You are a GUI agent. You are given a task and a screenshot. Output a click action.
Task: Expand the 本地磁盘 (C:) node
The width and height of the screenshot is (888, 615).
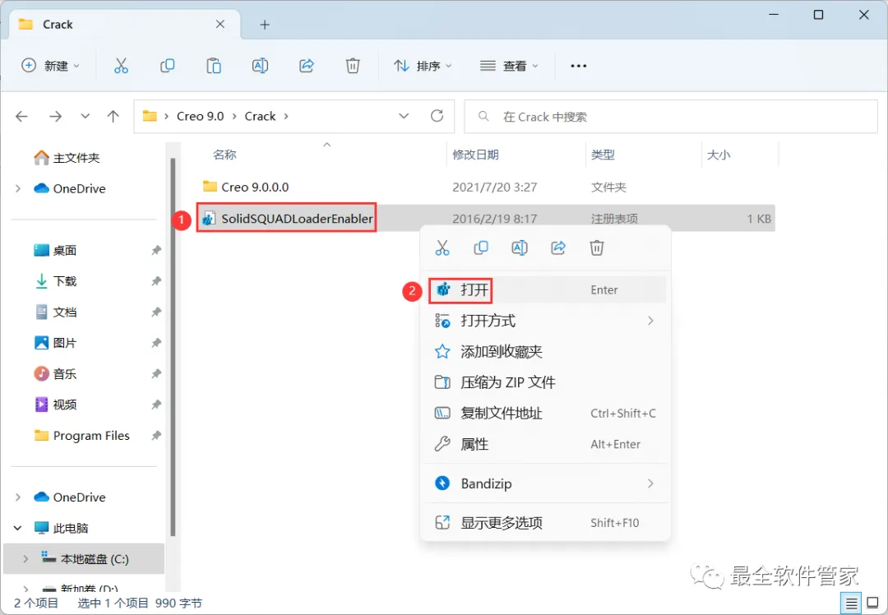pyautogui.click(x=25, y=559)
